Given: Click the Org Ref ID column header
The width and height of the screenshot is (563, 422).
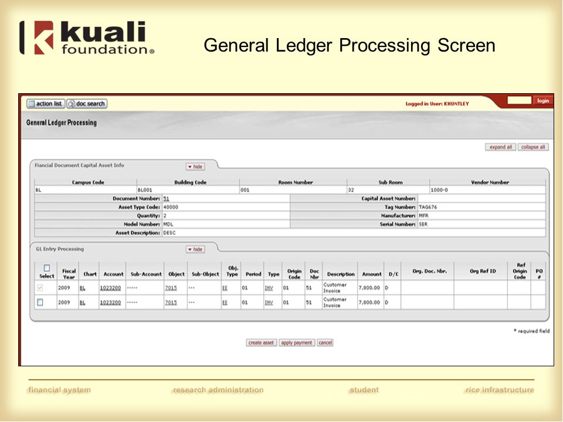Looking at the screenshot, I should [x=483, y=271].
